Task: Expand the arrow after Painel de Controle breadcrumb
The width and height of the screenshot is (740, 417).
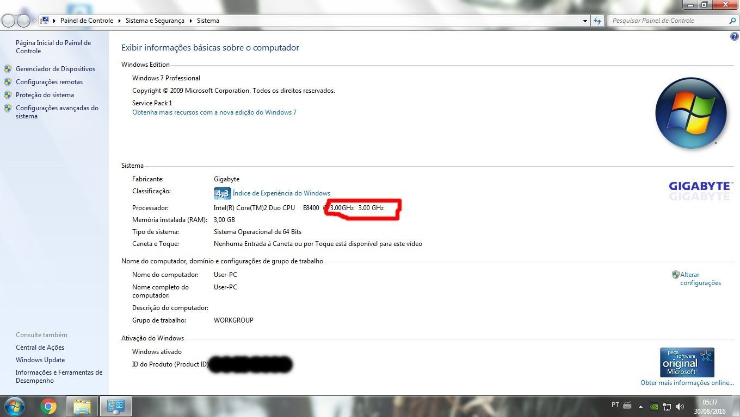Action: point(119,21)
